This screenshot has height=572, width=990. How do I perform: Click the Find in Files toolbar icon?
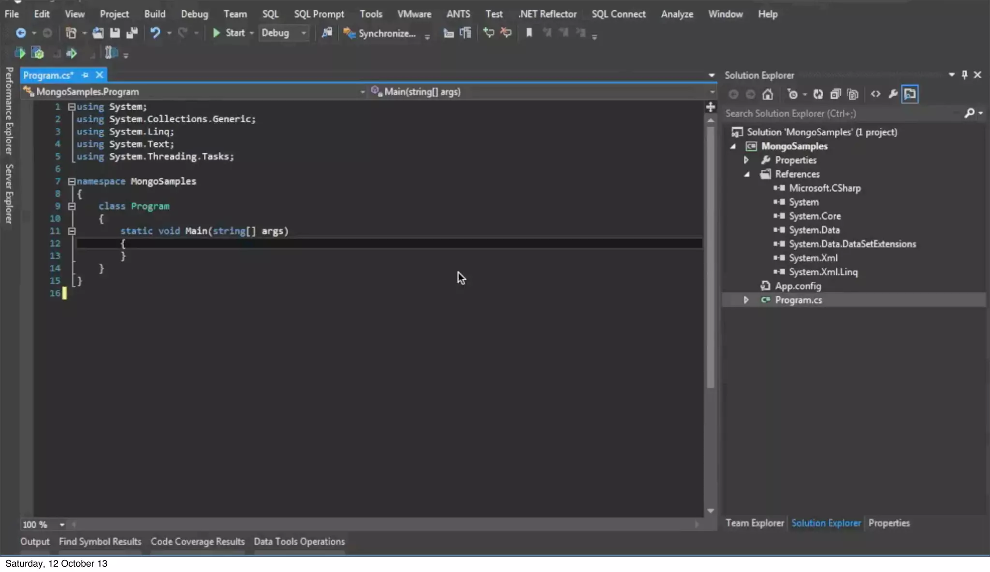[327, 33]
